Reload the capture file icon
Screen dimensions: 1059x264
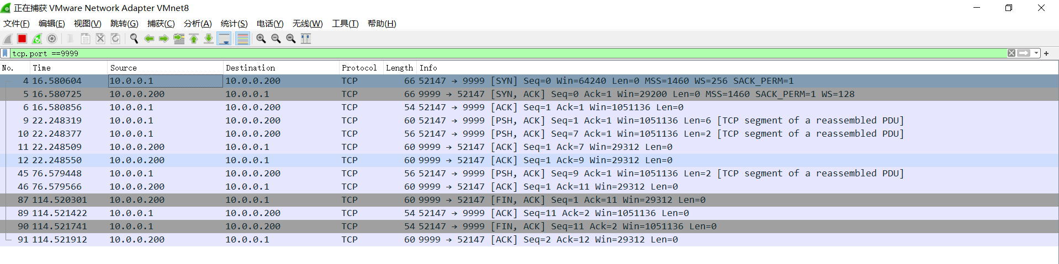coord(115,39)
